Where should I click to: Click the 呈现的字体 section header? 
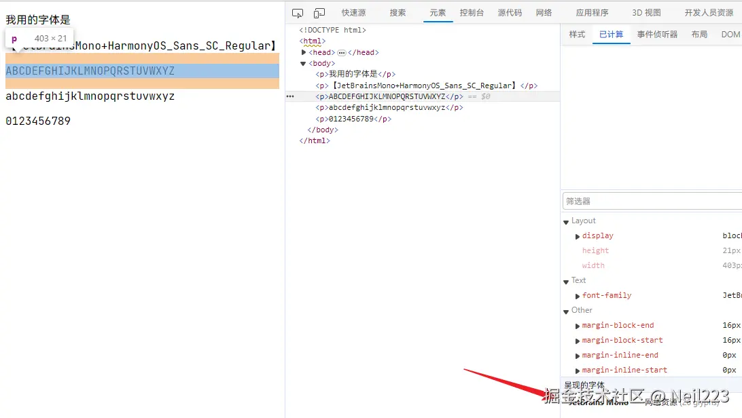(x=584, y=385)
